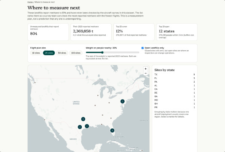Click the 12% top 25 cover value
This screenshot has width=225, height=152.
(119, 31)
